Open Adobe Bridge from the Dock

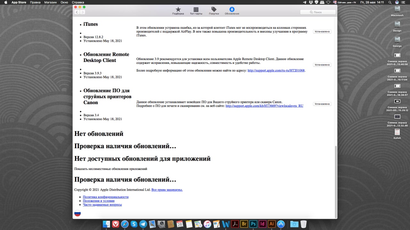pos(244,224)
